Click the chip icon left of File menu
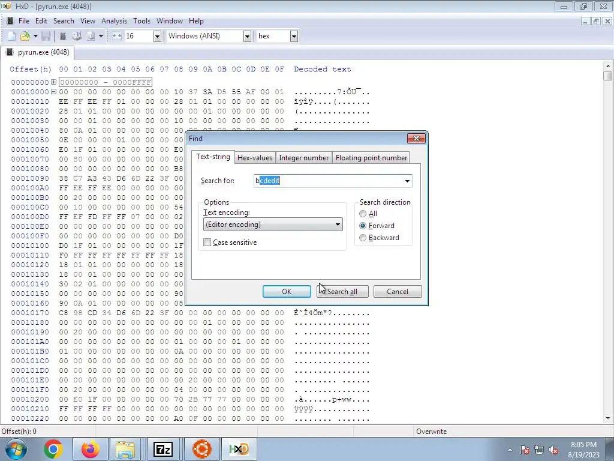The height and width of the screenshot is (461, 614). [10, 21]
